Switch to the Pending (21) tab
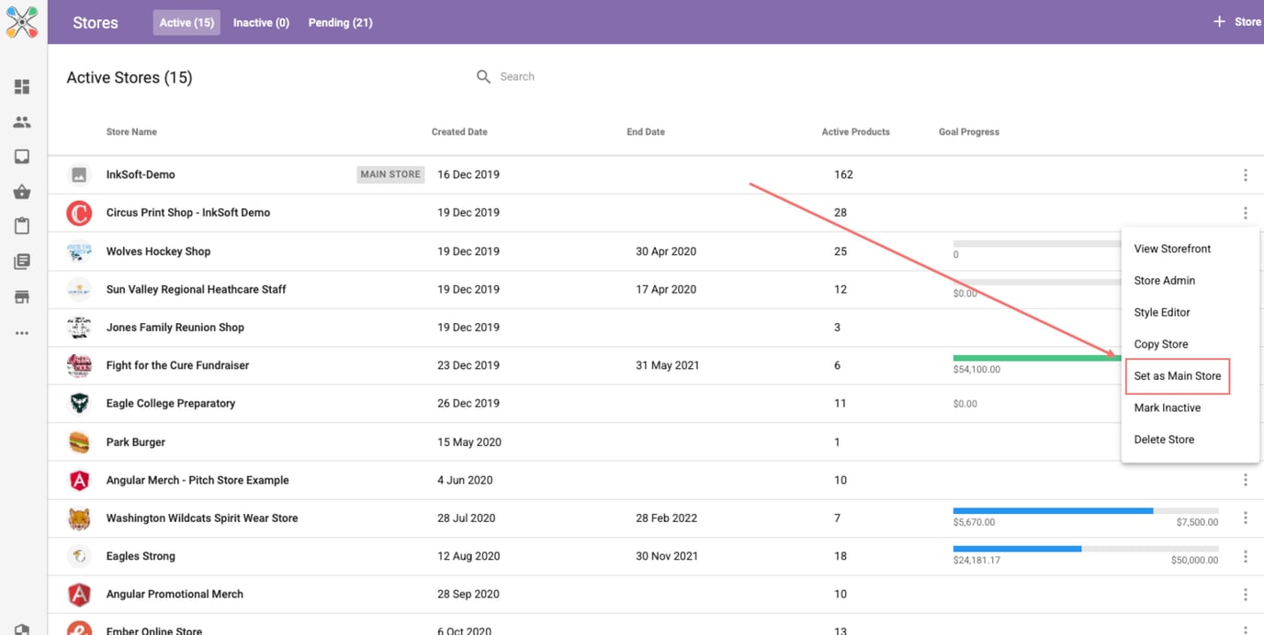 340,23
